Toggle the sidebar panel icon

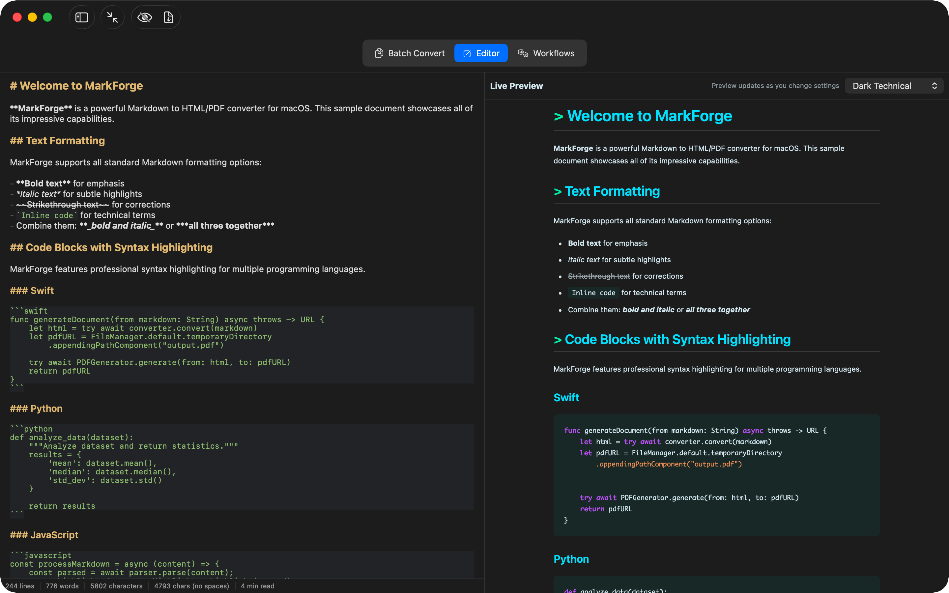tap(82, 17)
